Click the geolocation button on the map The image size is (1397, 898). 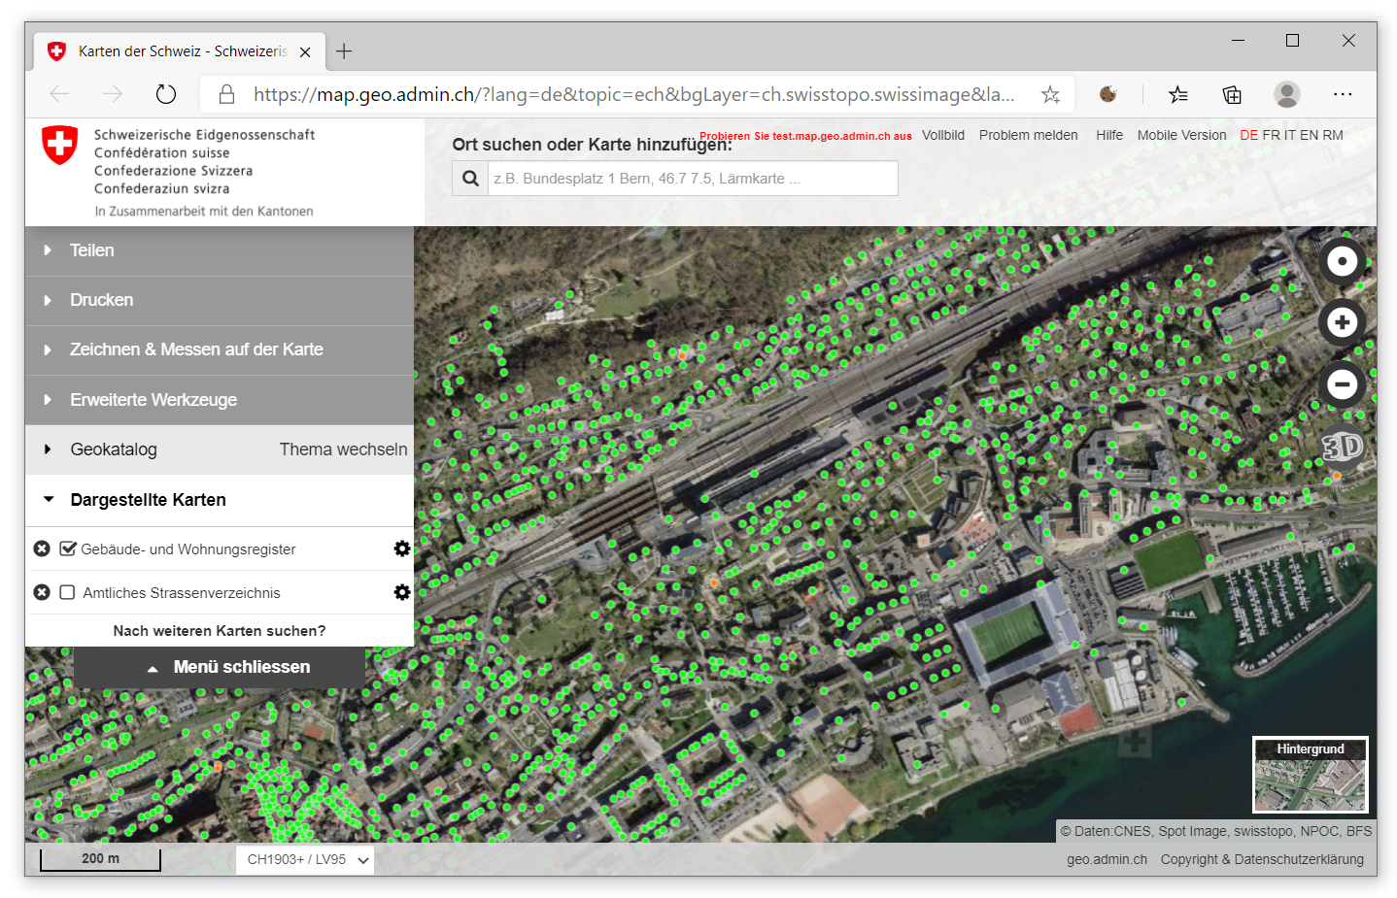pos(1342,261)
